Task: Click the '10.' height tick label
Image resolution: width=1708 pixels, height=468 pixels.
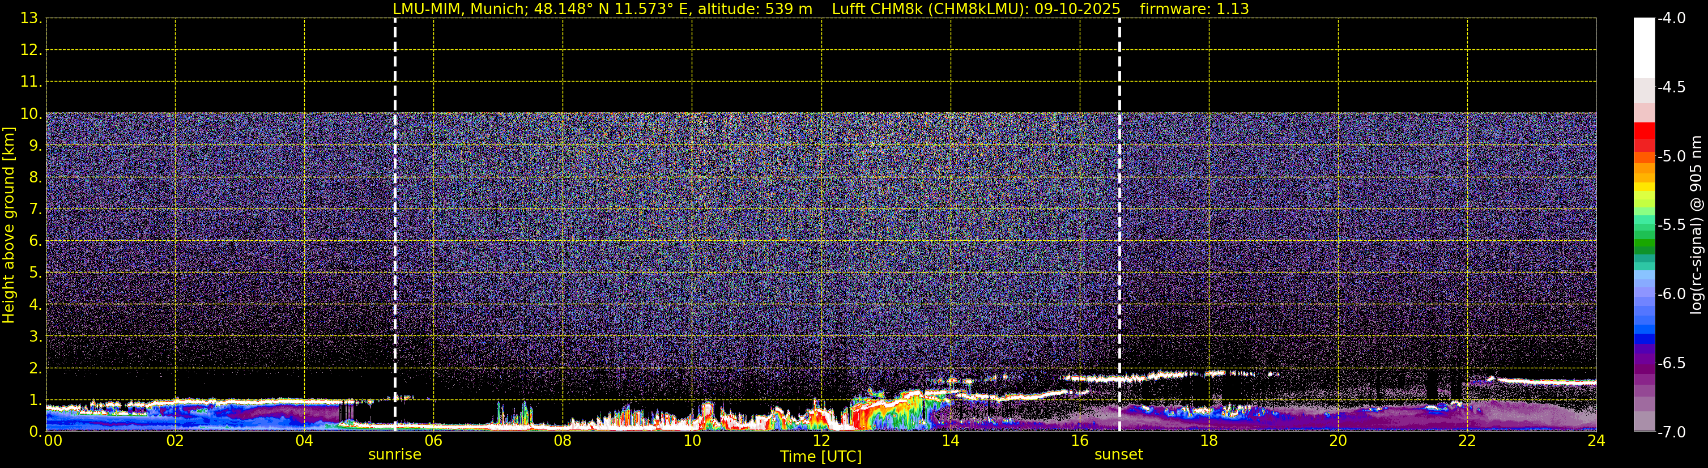Action: 31,114
